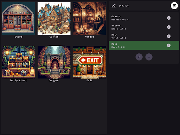Click the gold pile currency icon
Viewport: 180px width, 135px height.
click(x=114, y=6)
